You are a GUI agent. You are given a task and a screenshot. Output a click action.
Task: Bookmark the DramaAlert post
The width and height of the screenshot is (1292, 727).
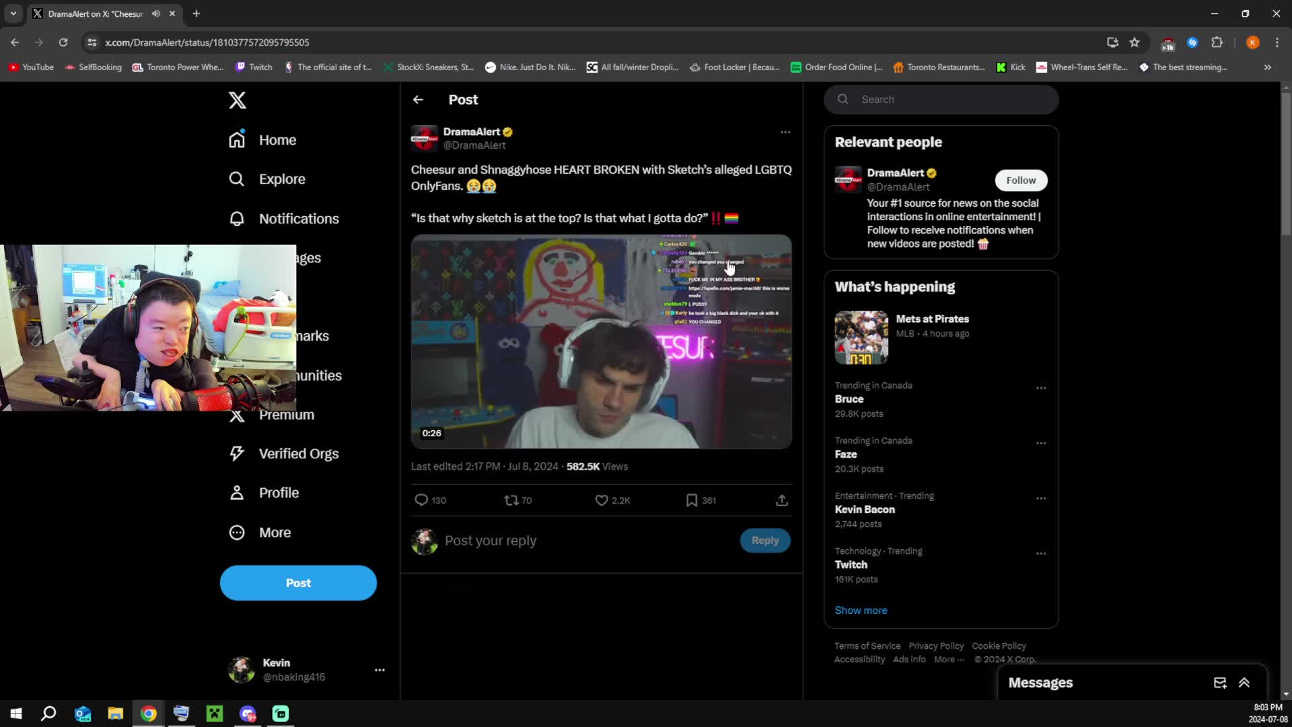692,500
